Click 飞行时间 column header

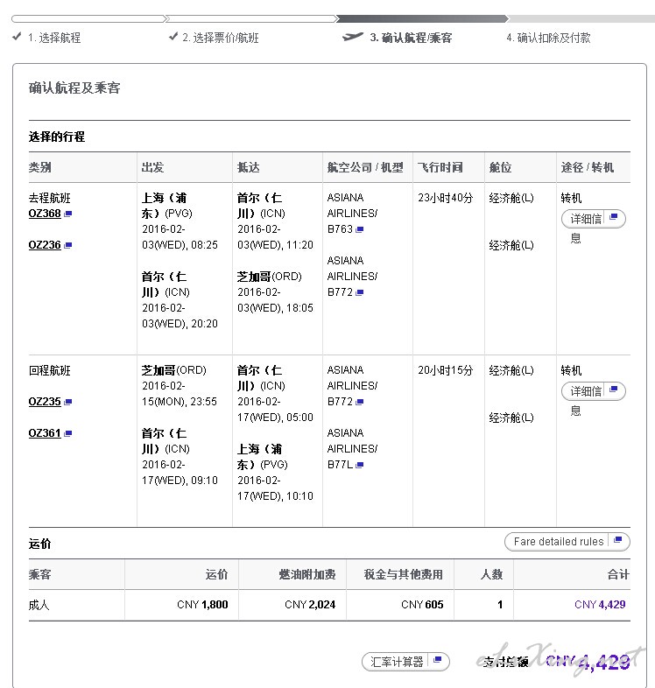tap(440, 167)
